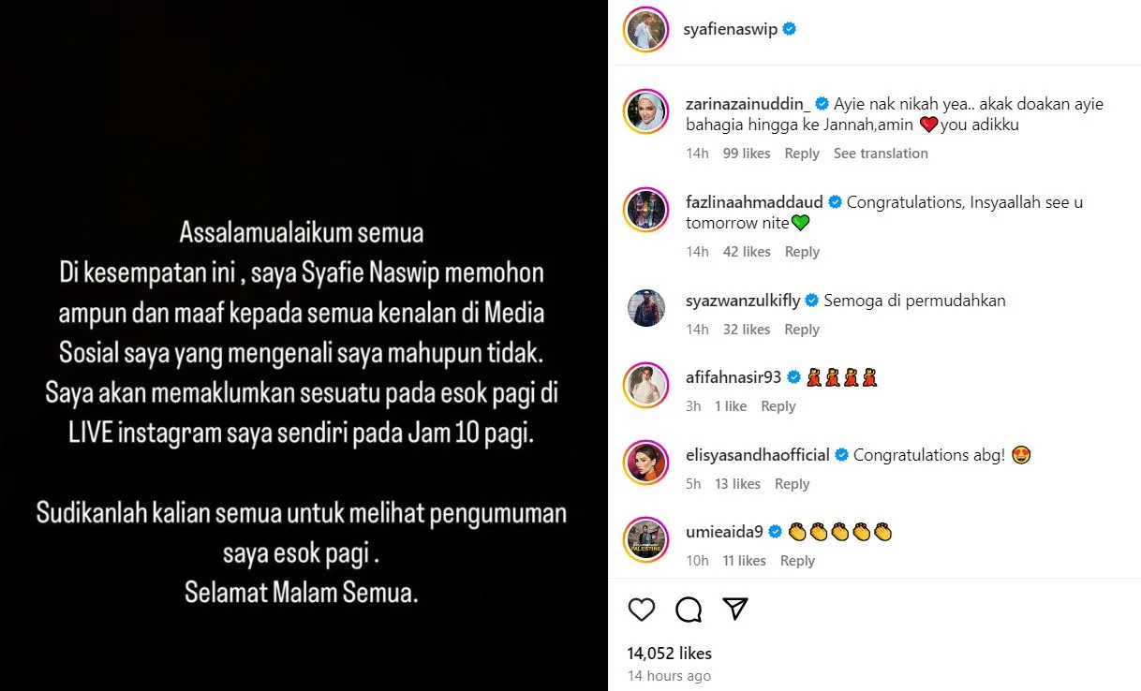The height and width of the screenshot is (691, 1141).
Task: Open elisyasandhaofficial username link
Action: [x=758, y=455]
